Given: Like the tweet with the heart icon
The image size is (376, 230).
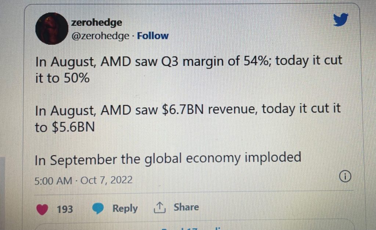Looking at the screenshot, I should 42,209.
